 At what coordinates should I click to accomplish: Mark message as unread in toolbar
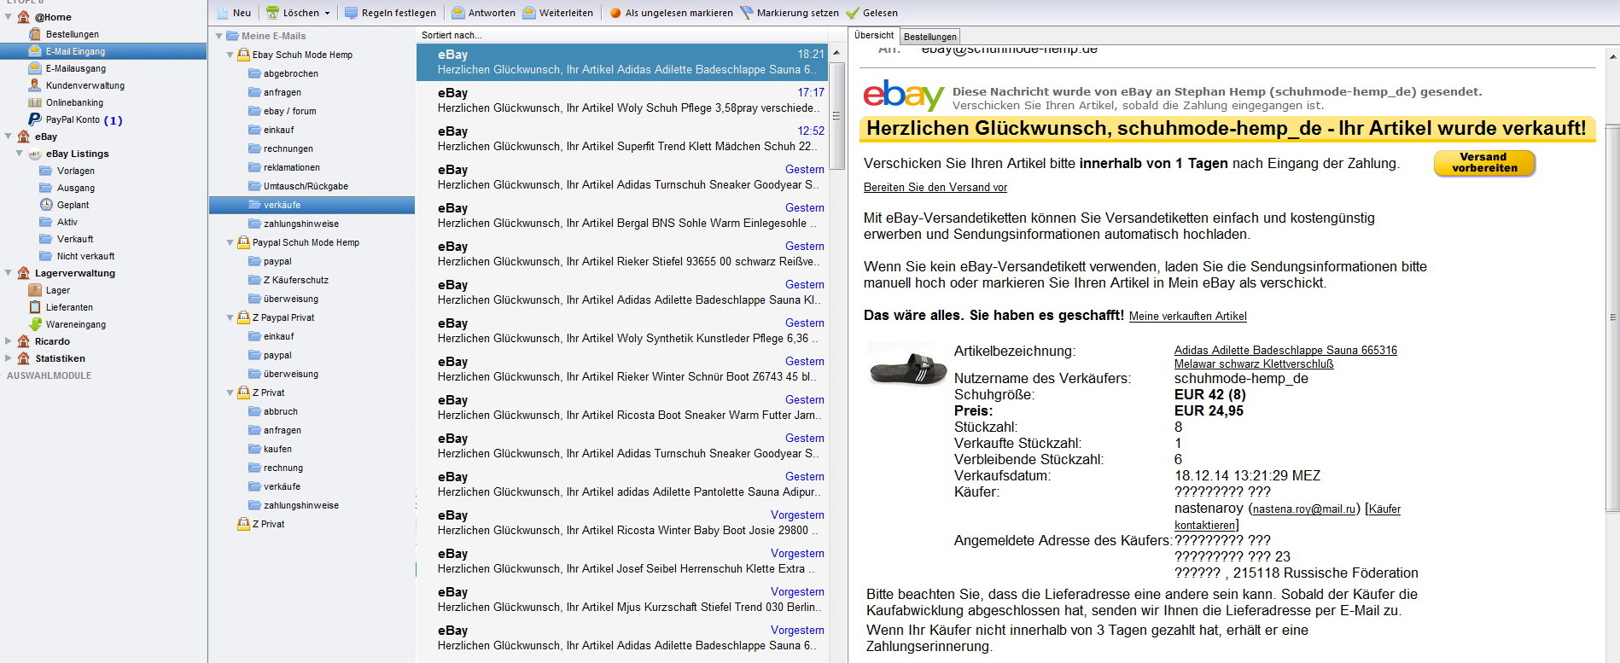[671, 13]
